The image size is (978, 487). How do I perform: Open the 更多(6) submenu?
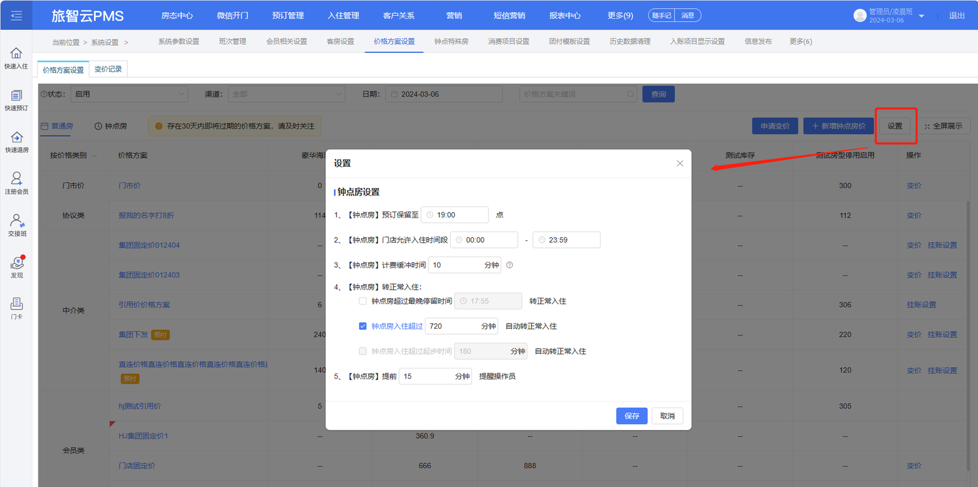(800, 42)
